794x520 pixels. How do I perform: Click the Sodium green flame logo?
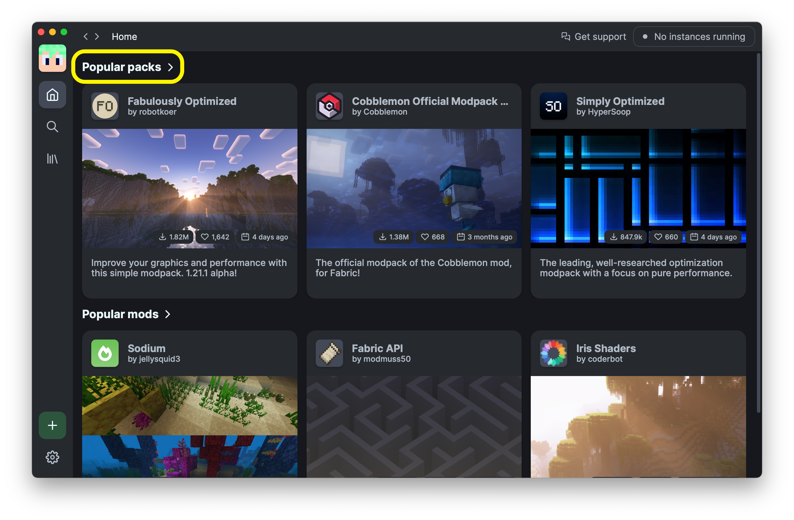(x=105, y=353)
